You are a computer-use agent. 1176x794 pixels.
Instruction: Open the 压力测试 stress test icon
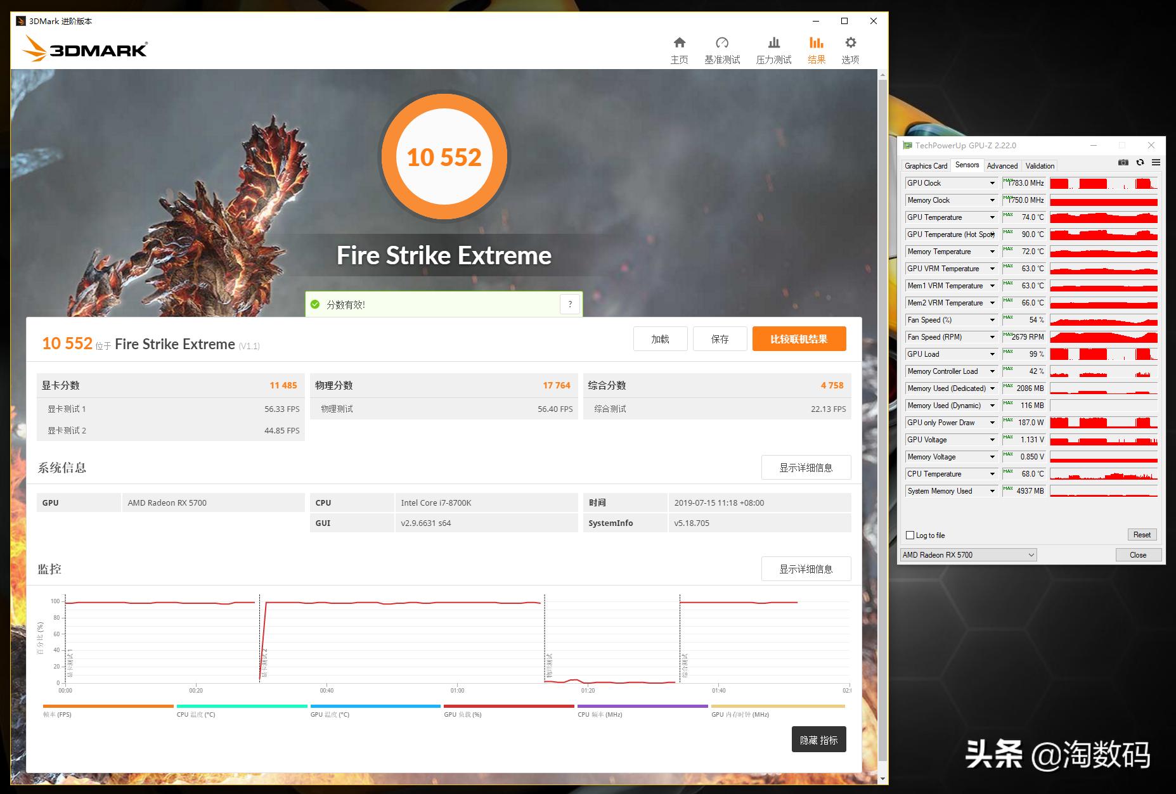(x=773, y=43)
